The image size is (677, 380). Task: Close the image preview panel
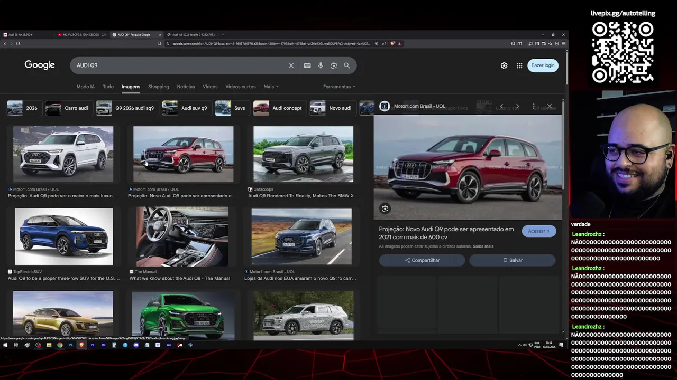(550, 107)
